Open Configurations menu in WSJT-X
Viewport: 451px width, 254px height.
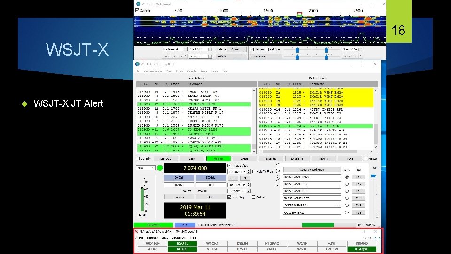pyautogui.click(x=152, y=71)
